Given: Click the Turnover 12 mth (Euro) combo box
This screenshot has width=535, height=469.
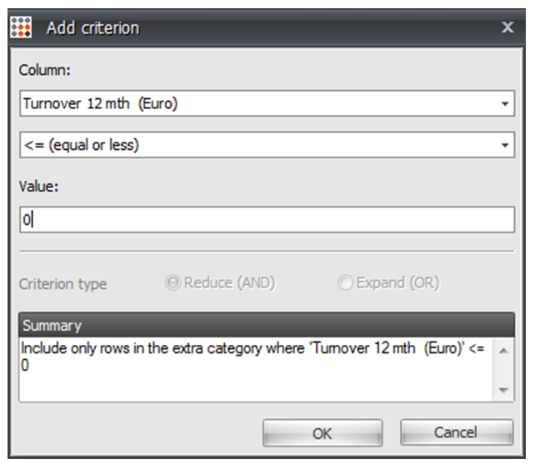Looking at the screenshot, I should point(267,103).
